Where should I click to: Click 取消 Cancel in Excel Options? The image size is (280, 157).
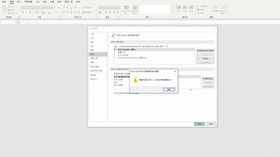[211, 124]
